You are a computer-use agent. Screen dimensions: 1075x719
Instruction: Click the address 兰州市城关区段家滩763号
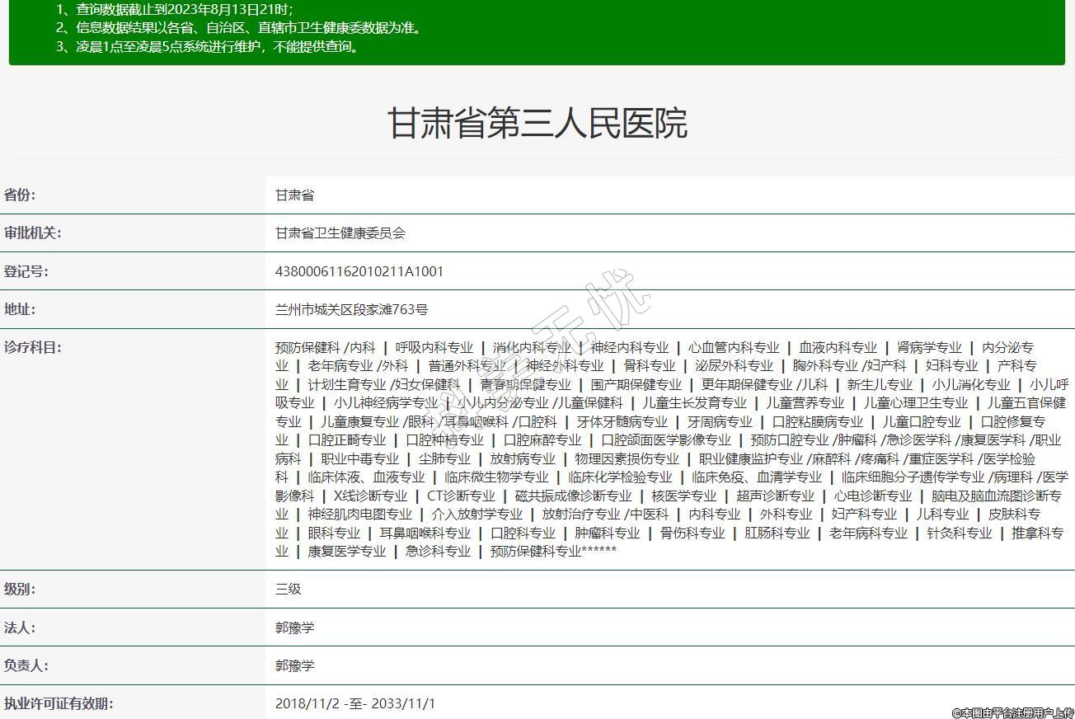(351, 309)
